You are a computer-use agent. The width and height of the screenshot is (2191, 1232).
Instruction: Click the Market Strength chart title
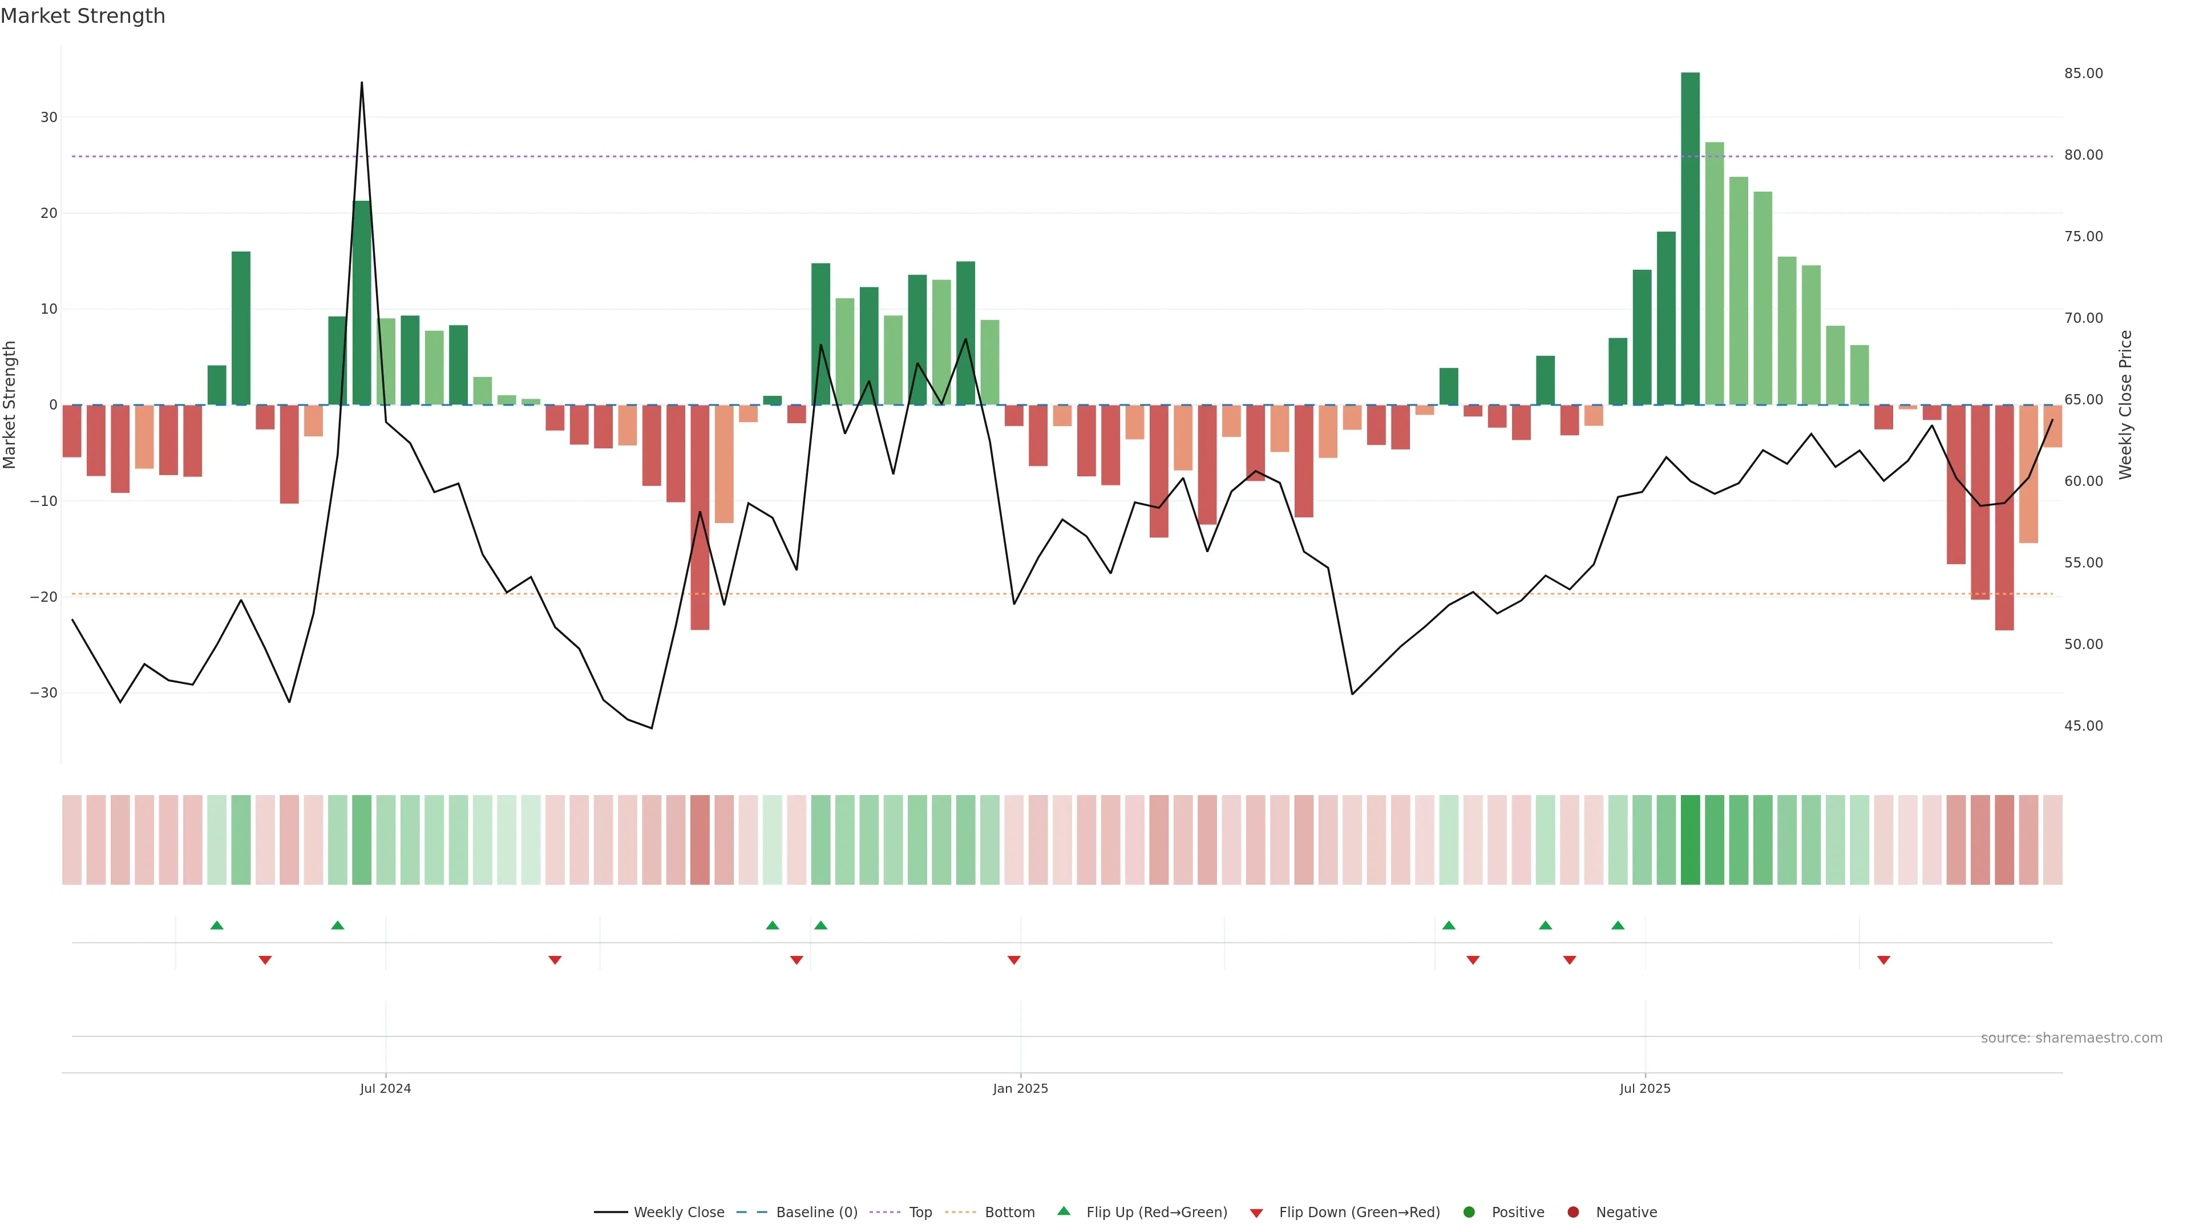click(x=83, y=16)
